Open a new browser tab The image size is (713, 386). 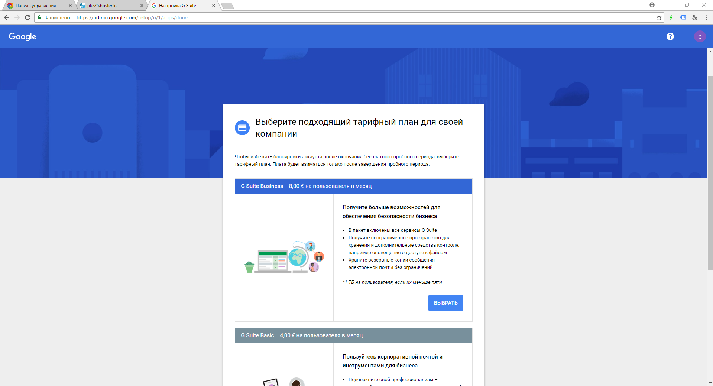click(x=227, y=6)
